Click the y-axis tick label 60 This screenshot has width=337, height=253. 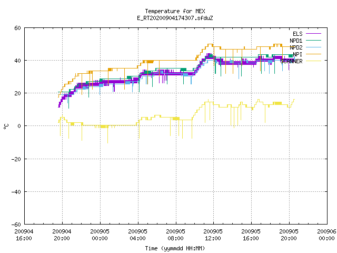click(17, 28)
